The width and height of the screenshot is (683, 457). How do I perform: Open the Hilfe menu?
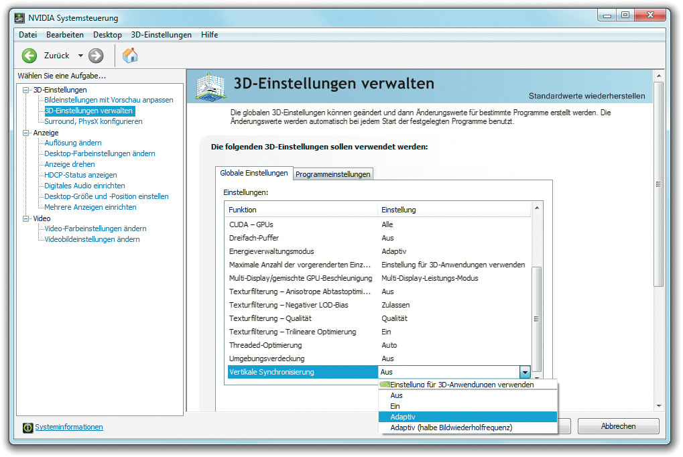coord(210,35)
